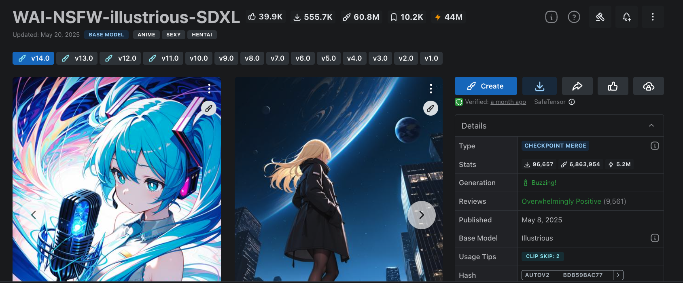Open the 'a month ago' verified link
Viewport: 683px width, 283px height.
pos(508,102)
